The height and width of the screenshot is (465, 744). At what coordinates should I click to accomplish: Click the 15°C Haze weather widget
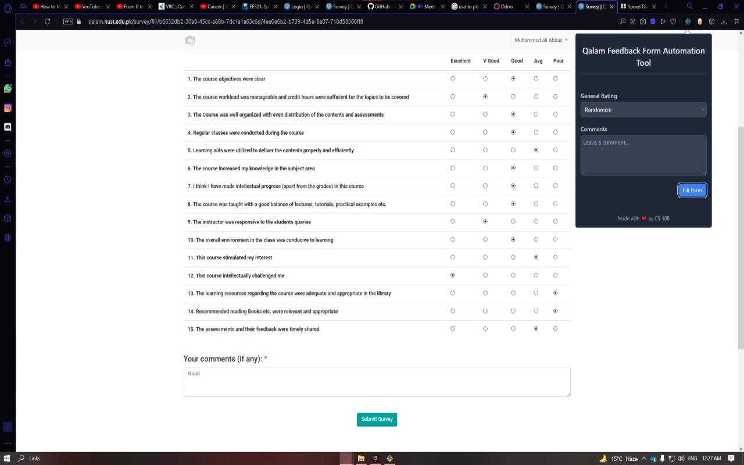[619, 458]
